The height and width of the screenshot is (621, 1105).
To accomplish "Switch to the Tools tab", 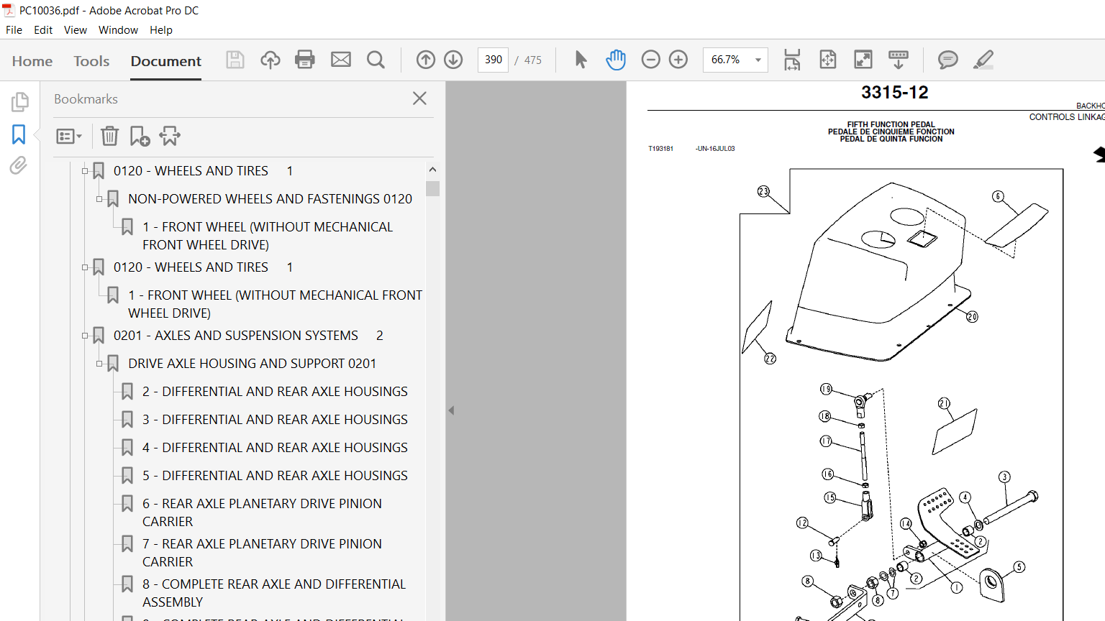I will pyautogui.click(x=91, y=61).
